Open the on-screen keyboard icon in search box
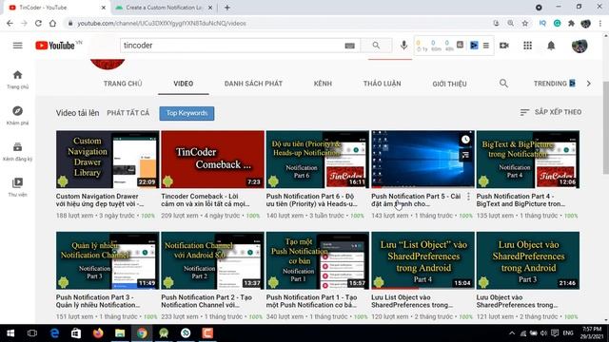This screenshot has width=609, height=342. click(349, 46)
